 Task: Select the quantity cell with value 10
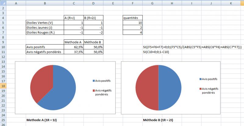point(132,23)
